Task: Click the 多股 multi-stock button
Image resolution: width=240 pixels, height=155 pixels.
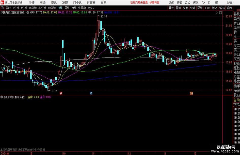Action: 185,8
